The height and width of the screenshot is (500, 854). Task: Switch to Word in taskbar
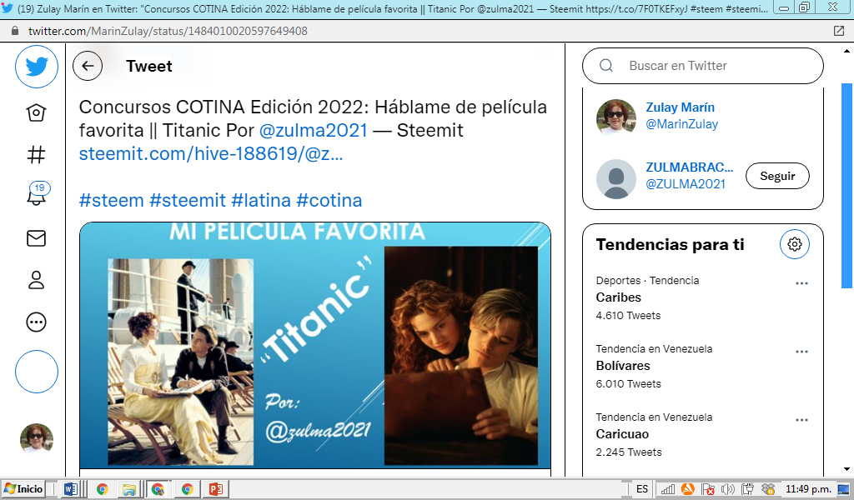point(71,489)
